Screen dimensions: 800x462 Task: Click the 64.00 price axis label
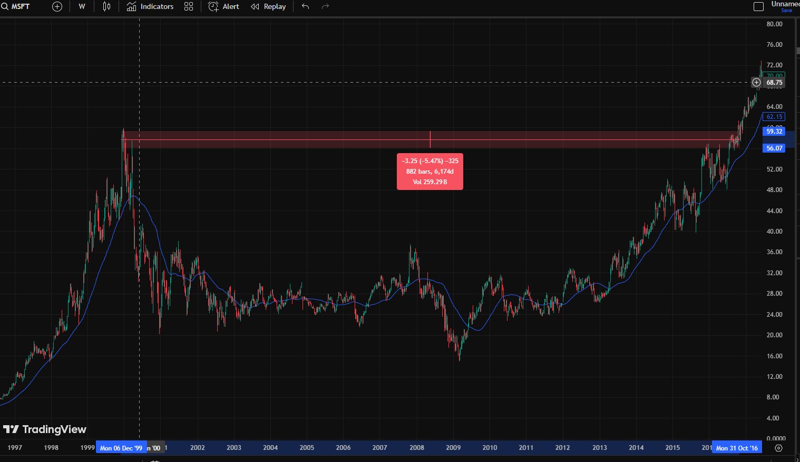click(x=774, y=107)
